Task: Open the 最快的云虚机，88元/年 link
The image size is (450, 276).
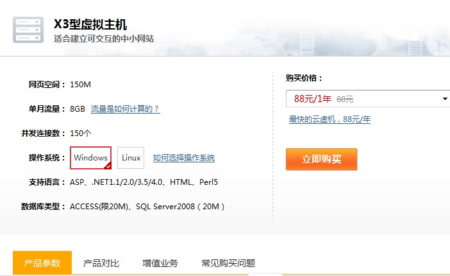Action: pos(329,119)
